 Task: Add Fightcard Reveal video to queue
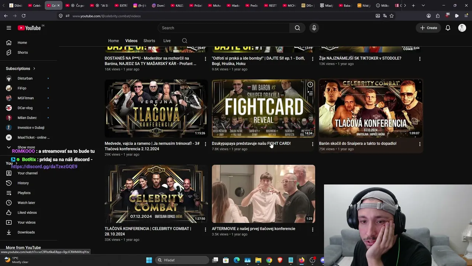[310, 93]
